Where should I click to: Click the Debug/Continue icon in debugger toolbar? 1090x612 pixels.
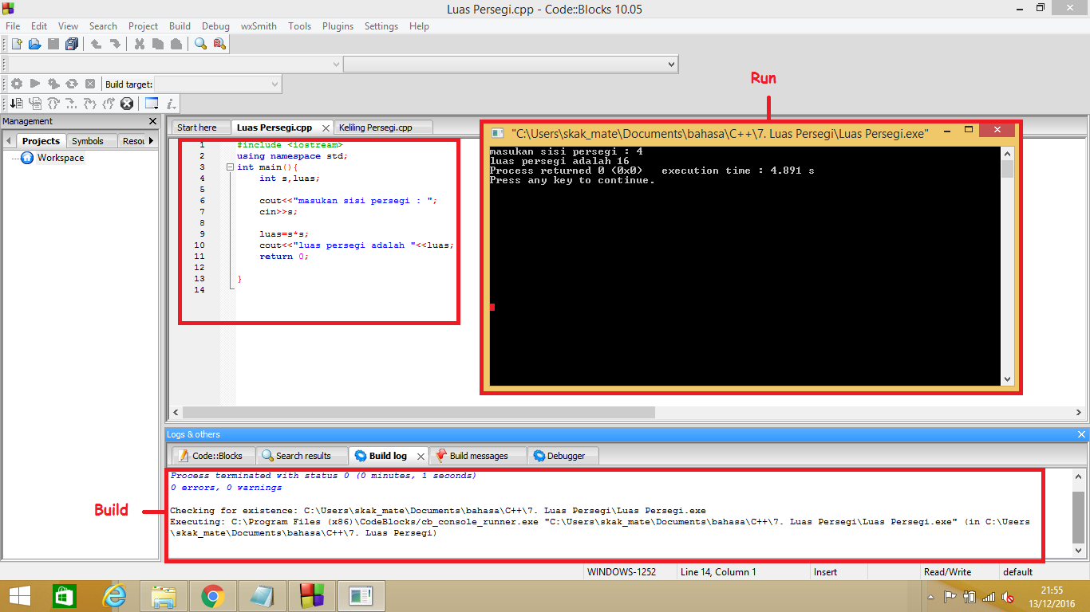point(17,104)
